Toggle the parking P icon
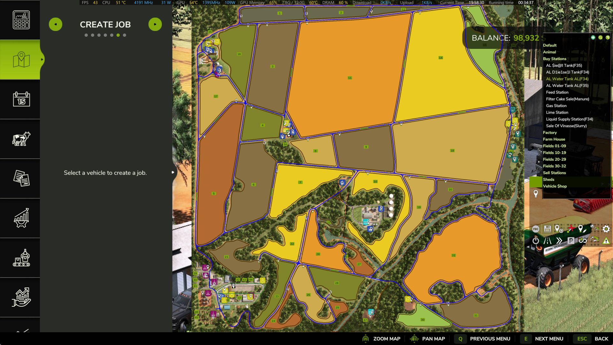Image resolution: width=613 pixels, height=345 pixels. point(571,241)
